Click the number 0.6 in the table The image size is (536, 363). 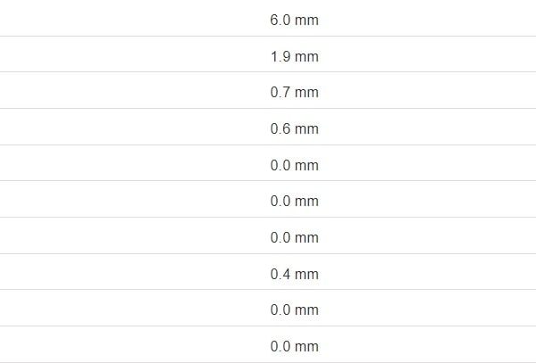point(280,129)
